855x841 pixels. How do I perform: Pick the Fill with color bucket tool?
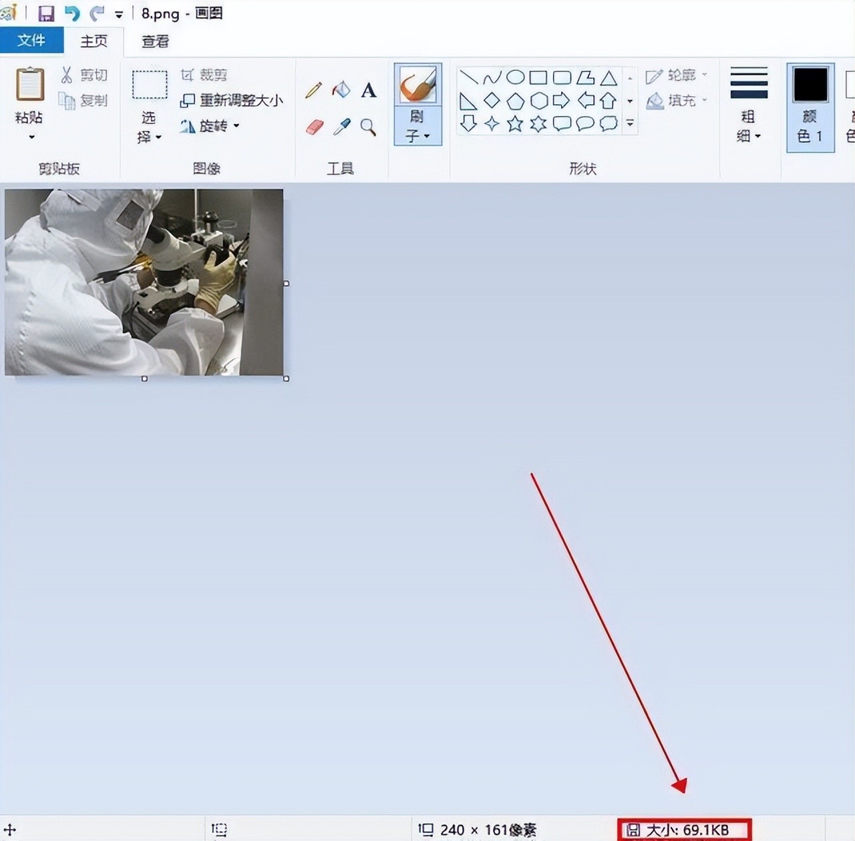tap(341, 90)
